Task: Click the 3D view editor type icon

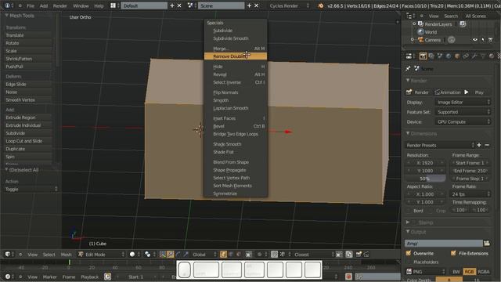Action: [8, 255]
